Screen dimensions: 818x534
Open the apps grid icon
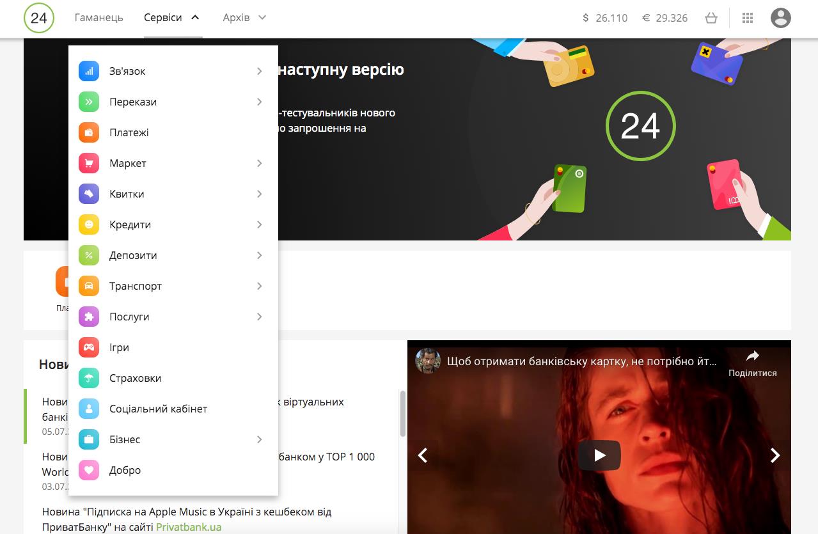[747, 18]
